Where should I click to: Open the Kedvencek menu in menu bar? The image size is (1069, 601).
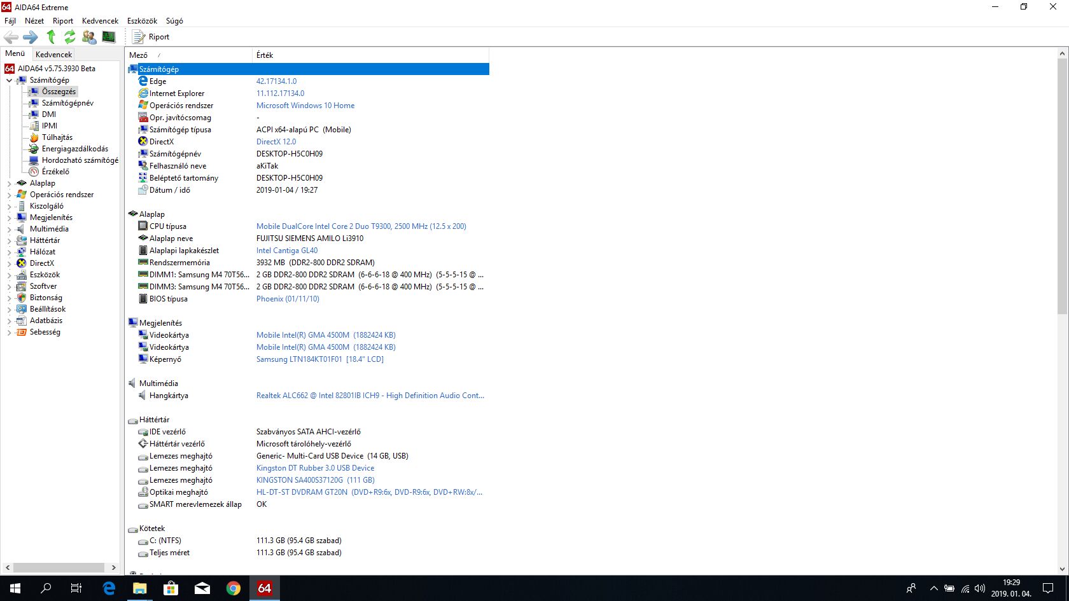point(100,21)
